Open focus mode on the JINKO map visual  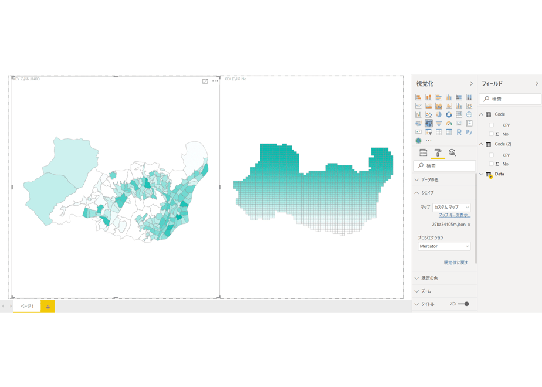[205, 81]
